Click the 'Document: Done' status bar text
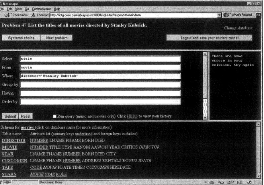The height and width of the screenshot is (185, 264). (x=51, y=182)
